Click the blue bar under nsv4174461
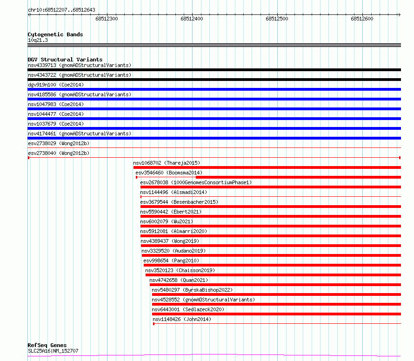Image resolution: width=414 pixels, height=361 pixels. point(214,138)
